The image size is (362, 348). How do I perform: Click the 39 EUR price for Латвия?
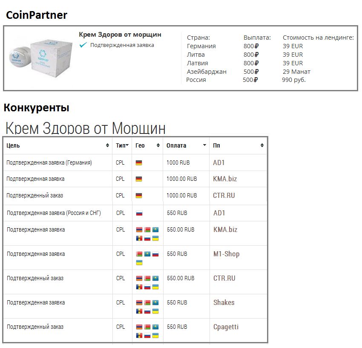point(293,63)
